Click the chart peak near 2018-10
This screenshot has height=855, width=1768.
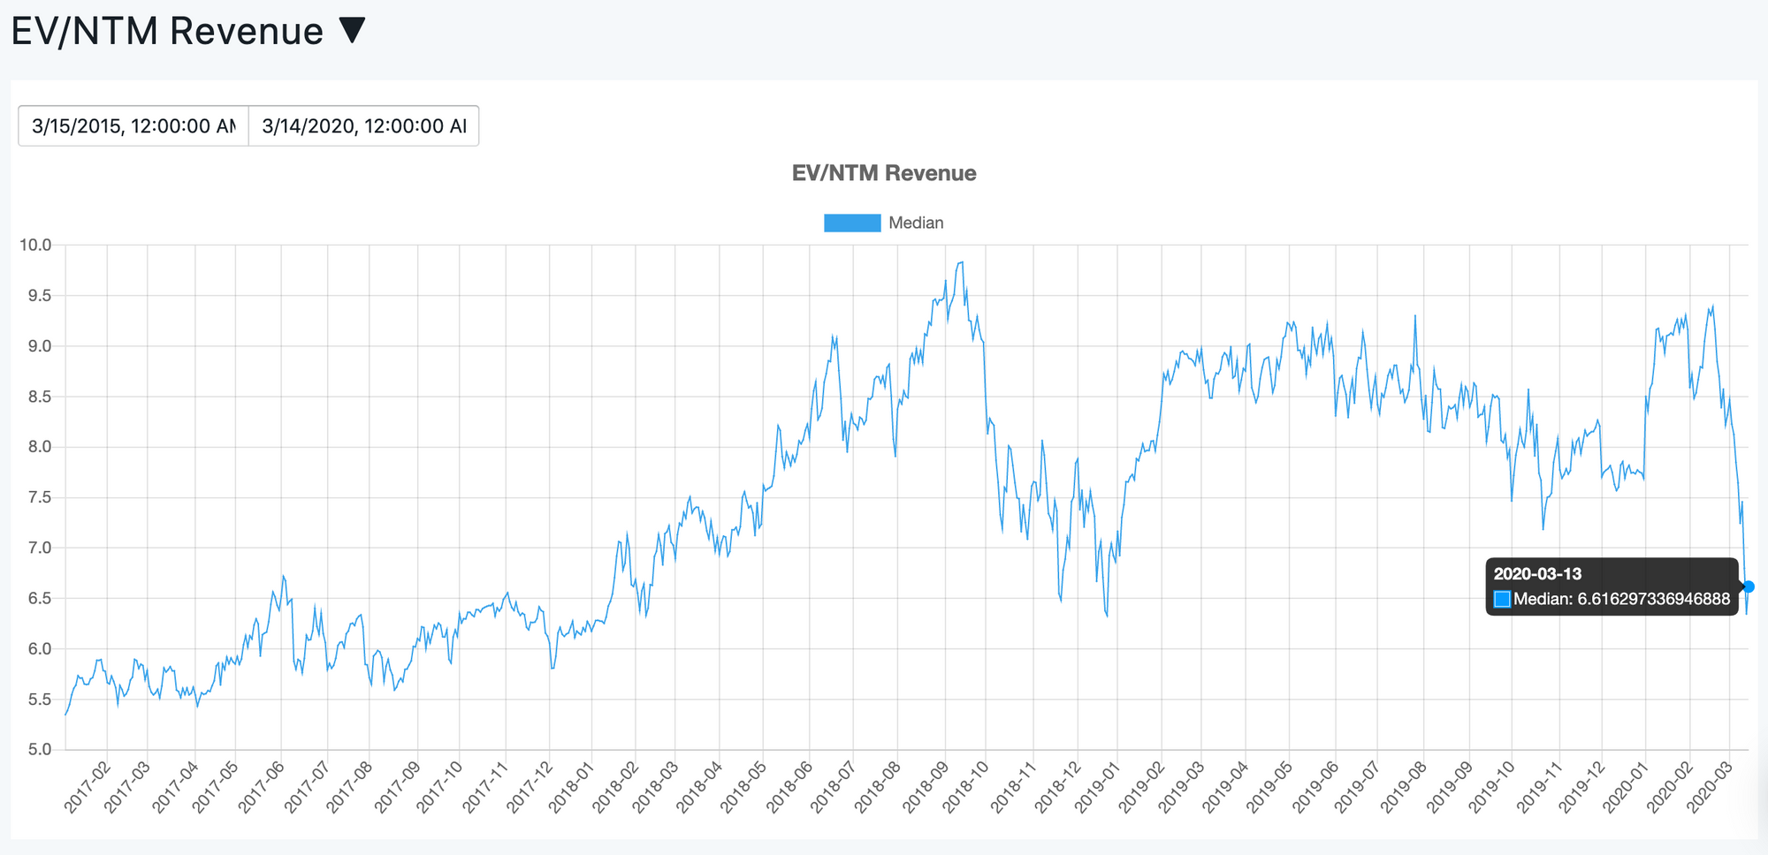point(962,262)
